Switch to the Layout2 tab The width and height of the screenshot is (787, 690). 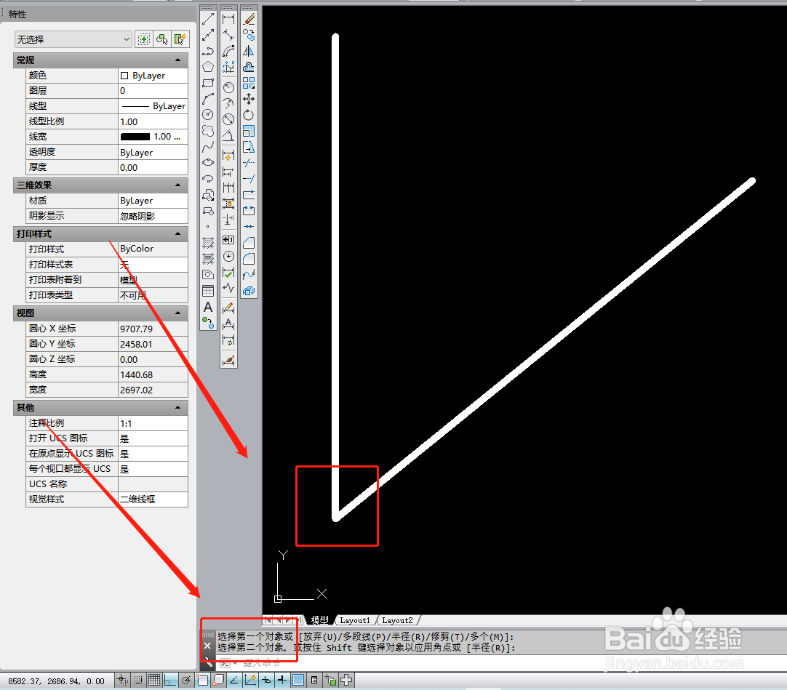tap(397, 620)
